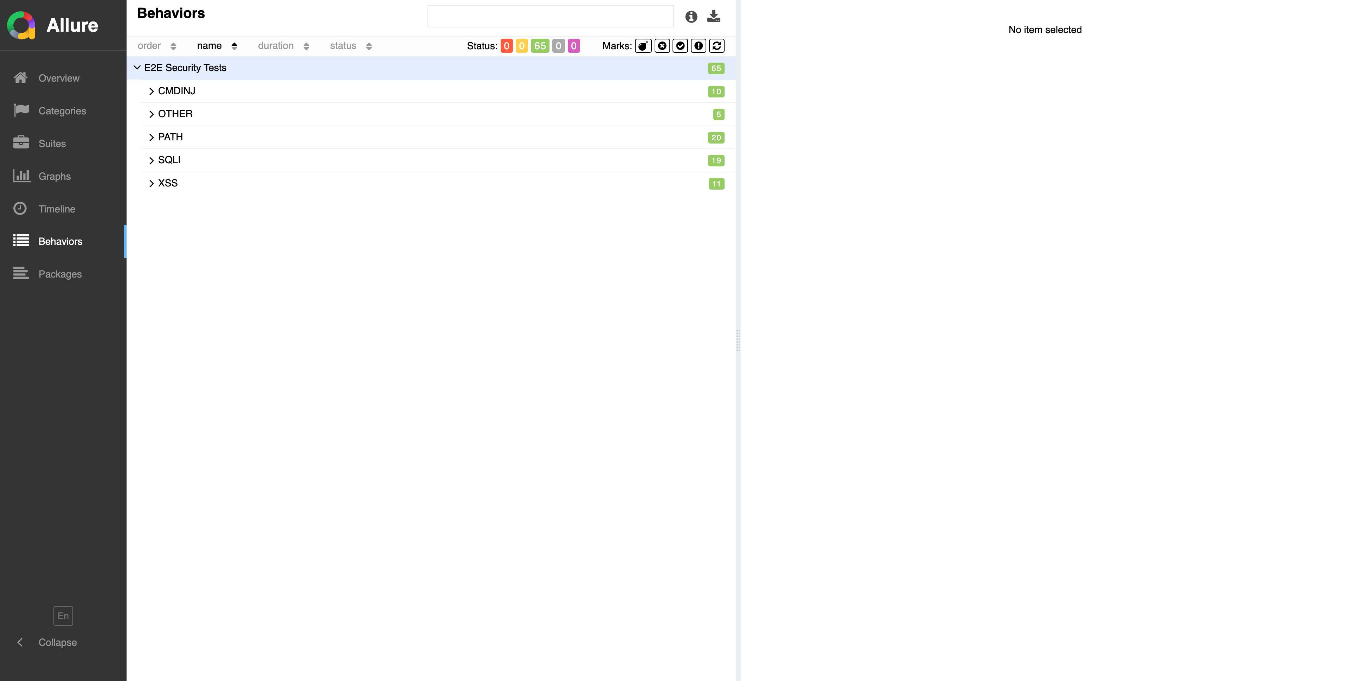Toggle the passed status filter (green 65)
1350x681 pixels.
[540, 46]
